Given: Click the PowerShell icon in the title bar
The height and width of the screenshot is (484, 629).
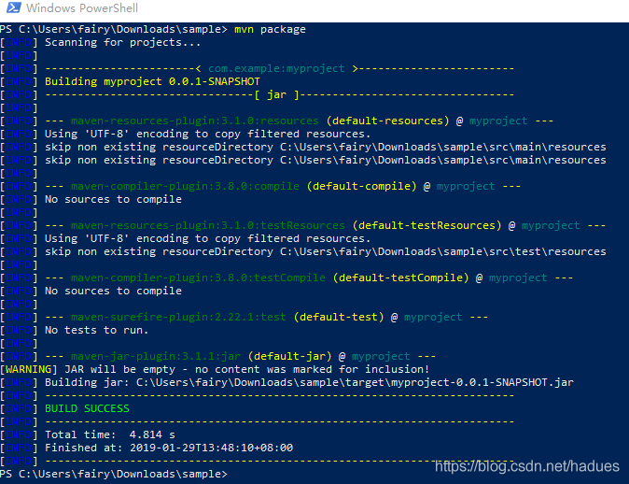Looking at the screenshot, I should (9, 9).
